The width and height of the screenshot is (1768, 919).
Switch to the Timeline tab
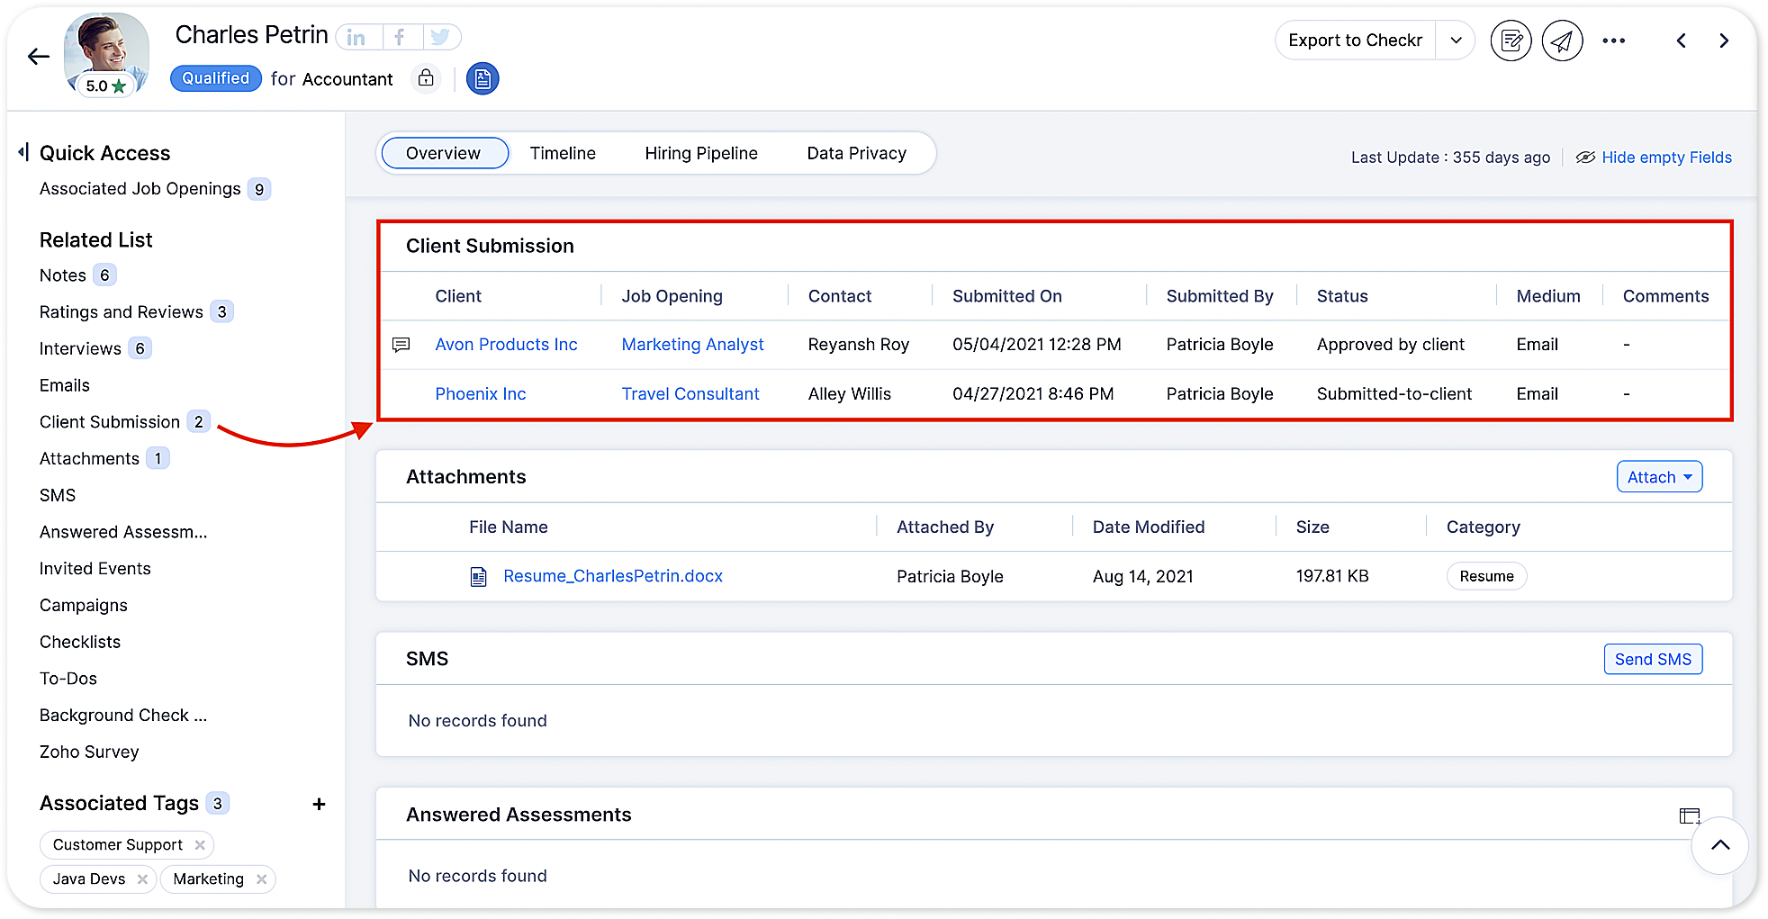pos(563,153)
